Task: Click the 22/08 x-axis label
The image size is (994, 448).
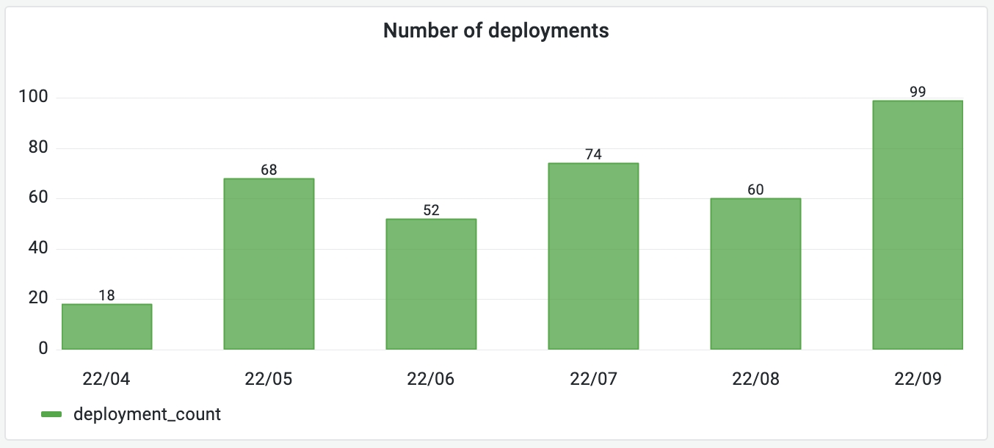Action: tap(755, 379)
